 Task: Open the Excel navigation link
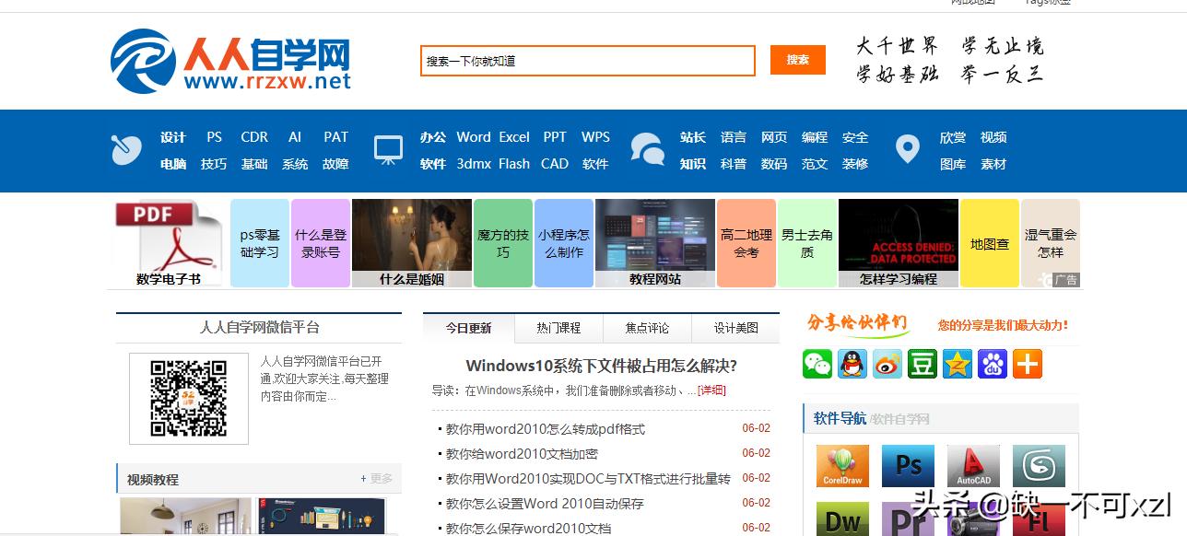(514, 137)
